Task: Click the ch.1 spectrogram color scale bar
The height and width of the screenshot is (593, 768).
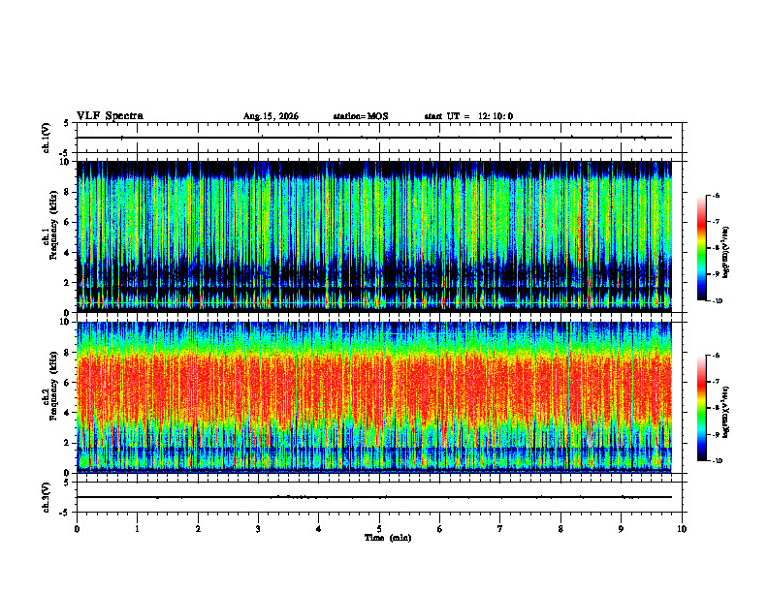Action: 701,248
